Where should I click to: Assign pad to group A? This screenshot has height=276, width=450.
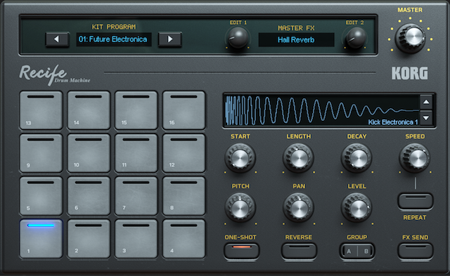(x=349, y=251)
